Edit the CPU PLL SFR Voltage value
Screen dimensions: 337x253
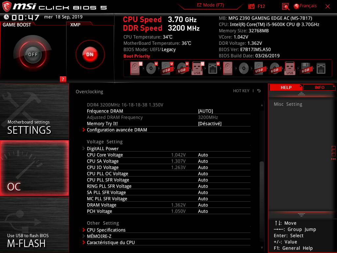click(x=203, y=180)
